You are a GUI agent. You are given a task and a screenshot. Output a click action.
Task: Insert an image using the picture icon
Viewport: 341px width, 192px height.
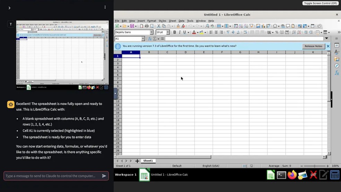(x=258, y=26)
